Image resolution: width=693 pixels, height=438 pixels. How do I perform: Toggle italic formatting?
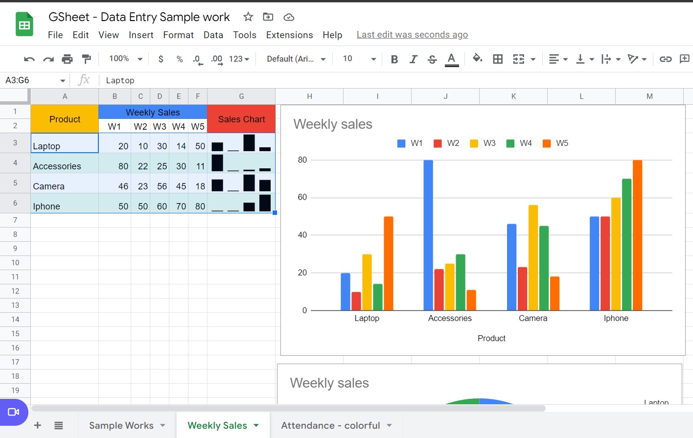point(414,59)
